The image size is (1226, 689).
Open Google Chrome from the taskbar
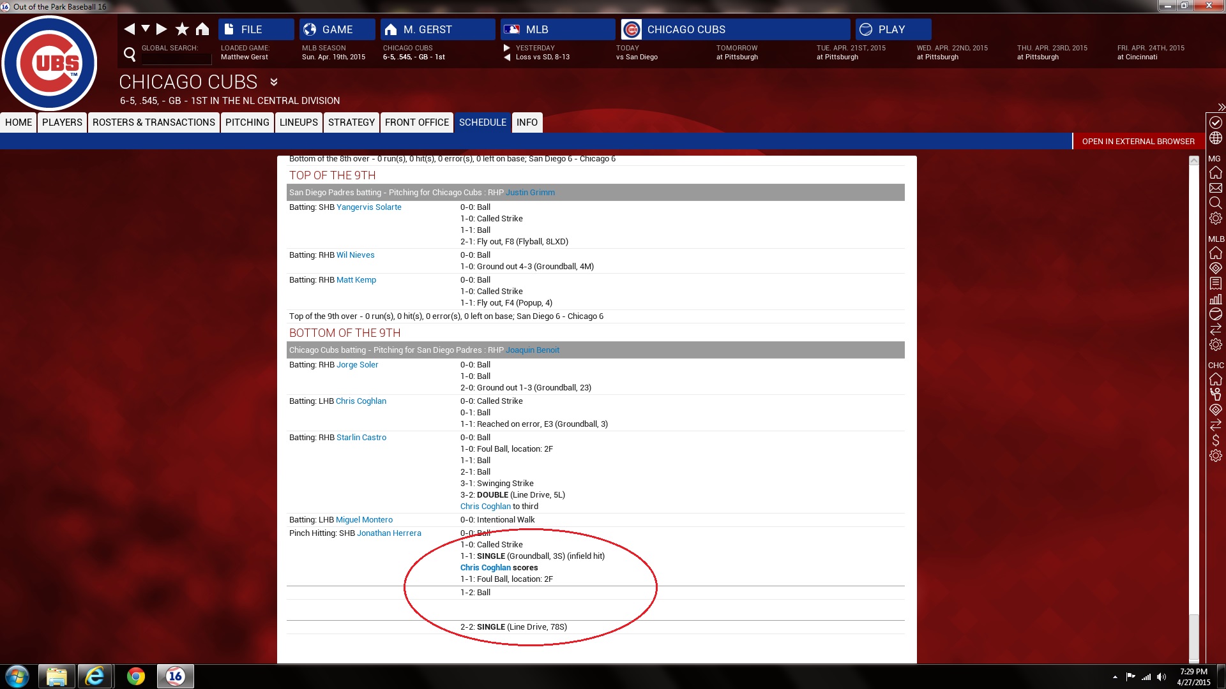[135, 676]
